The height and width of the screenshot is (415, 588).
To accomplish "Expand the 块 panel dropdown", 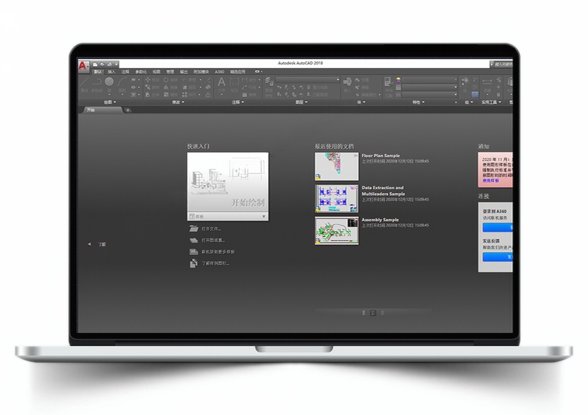I will point(361,102).
